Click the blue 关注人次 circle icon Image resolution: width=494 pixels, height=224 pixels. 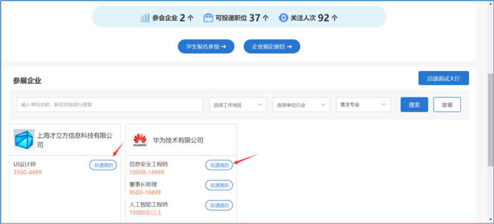[x=283, y=18]
